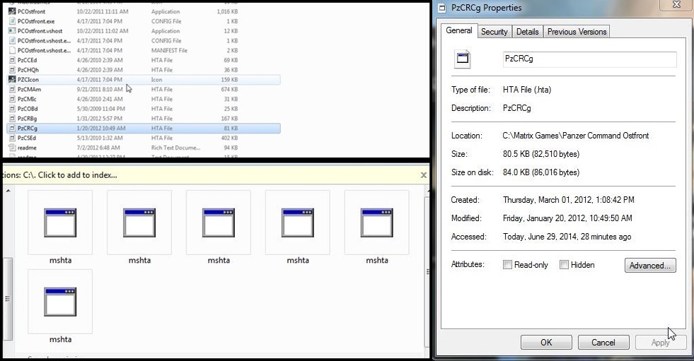Image resolution: width=694 pixels, height=361 pixels.
Task: Click the PzCRCg file name text field
Action: click(x=589, y=59)
